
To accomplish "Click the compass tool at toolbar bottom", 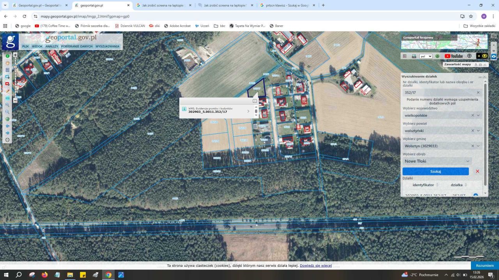I will click(7, 140).
